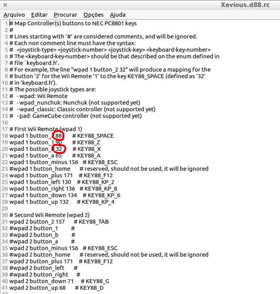Click the circled value 32 on line 20

[x=59, y=149]
